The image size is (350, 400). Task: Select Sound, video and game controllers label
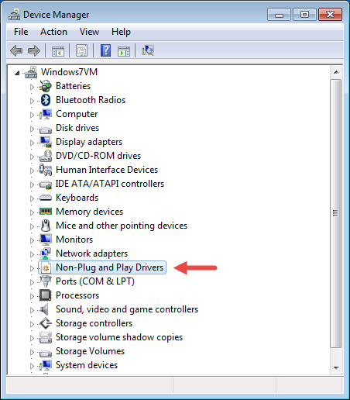pyautogui.click(x=127, y=309)
